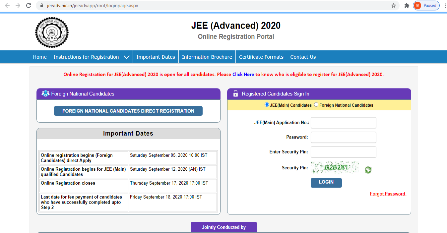Open Information Brochure menu item
447x233 pixels.
click(x=207, y=57)
